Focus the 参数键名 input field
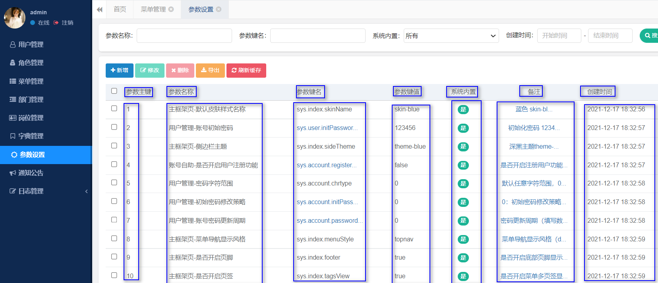This screenshot has height=283, width=658. coord(318,36)
